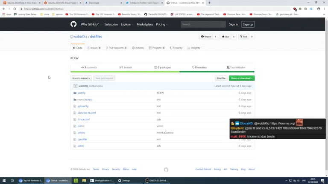The height and width of the screenshot is (184, 328).
Task: Open the Windows Start menu
Action: (x=4, y=181)
